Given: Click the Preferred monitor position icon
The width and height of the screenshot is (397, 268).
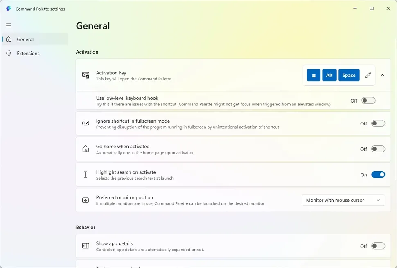Looking at the screenshot, I should tap(86, 200).
